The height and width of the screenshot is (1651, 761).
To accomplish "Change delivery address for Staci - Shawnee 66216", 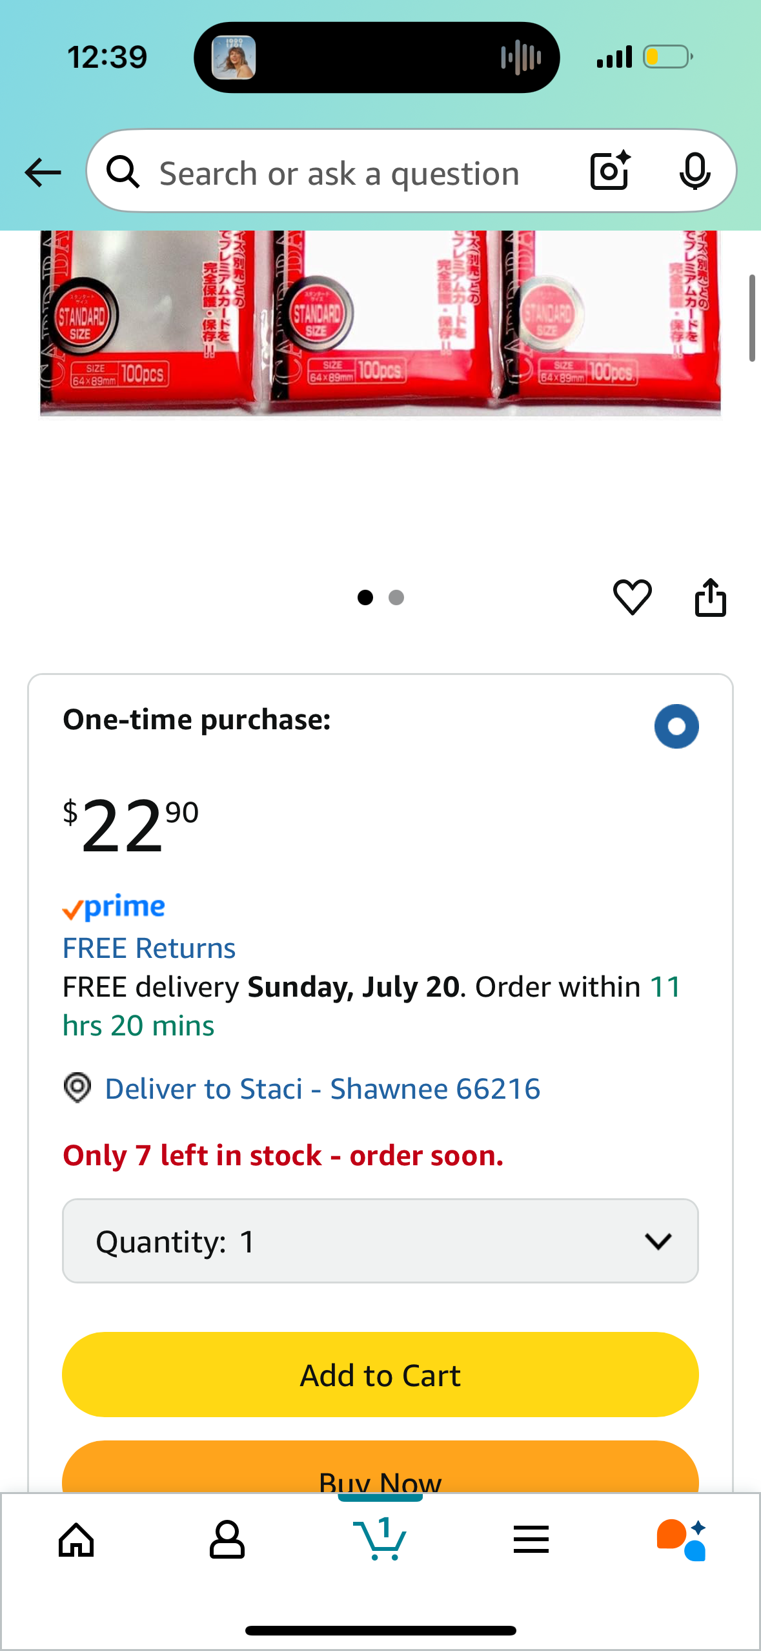I will point(322,1089).
